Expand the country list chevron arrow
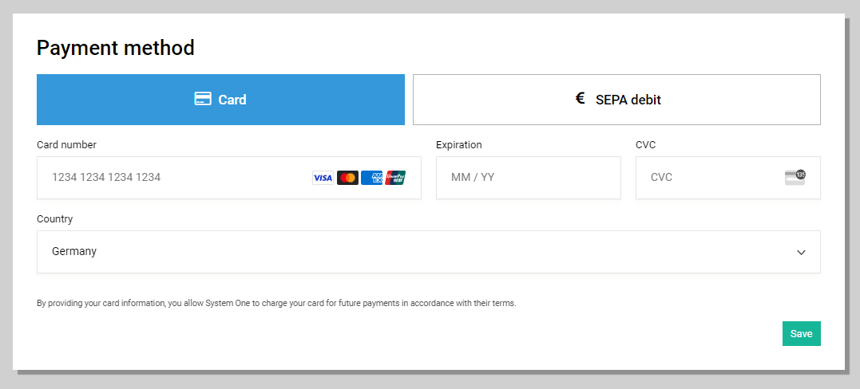 (802, 253)
